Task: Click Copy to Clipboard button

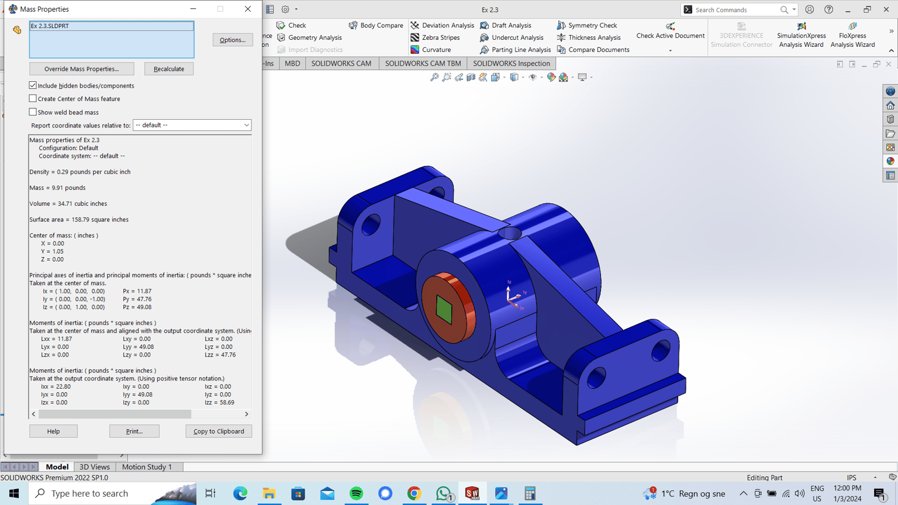Action: (219, 431)
